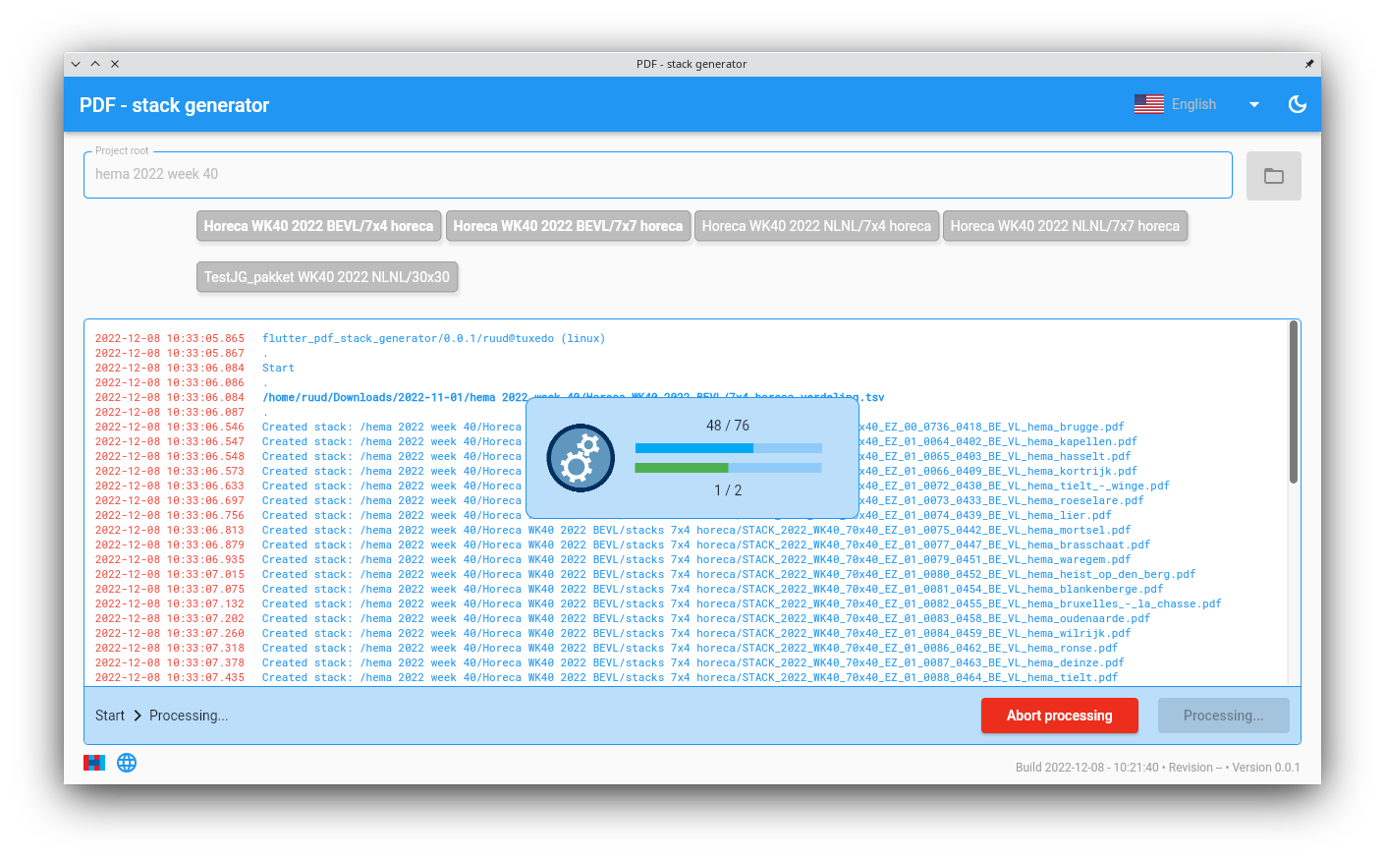1385x860 pixels.
Task: Select Horeca WK40 2022 BEVL/7x4 horeca chip
Action: coord(318,226)
